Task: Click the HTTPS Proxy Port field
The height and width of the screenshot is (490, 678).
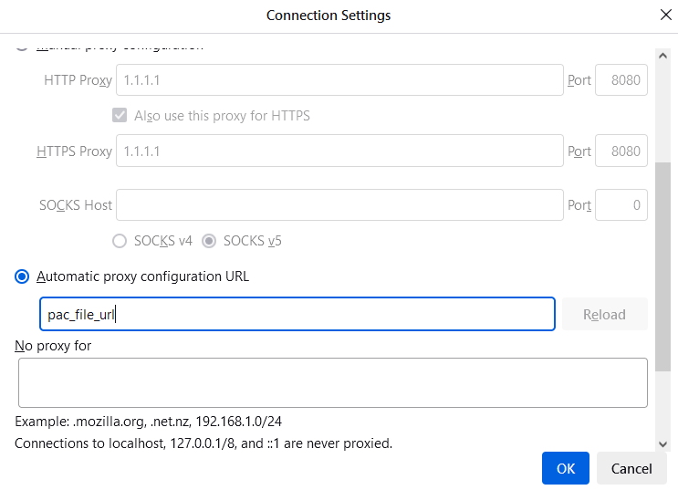Action: 621,151
